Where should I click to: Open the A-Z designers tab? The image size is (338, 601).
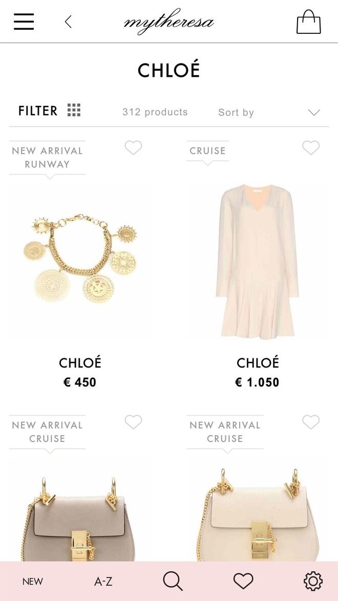coord(103,582)
